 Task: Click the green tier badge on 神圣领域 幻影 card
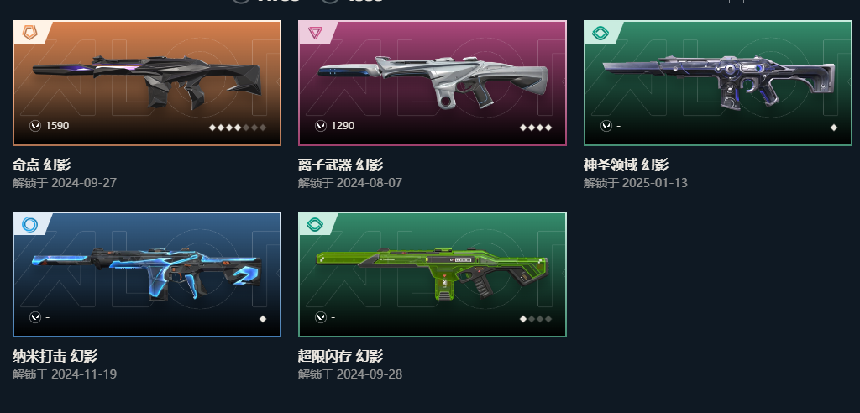pyautogui.click(x=600, y=34)
